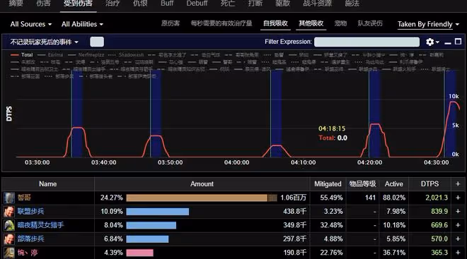Image resolution: width=467 pixels, height=259 pixels.
Task: Click the 联盟步兵 portrait icon
Action: click(9, 212)
